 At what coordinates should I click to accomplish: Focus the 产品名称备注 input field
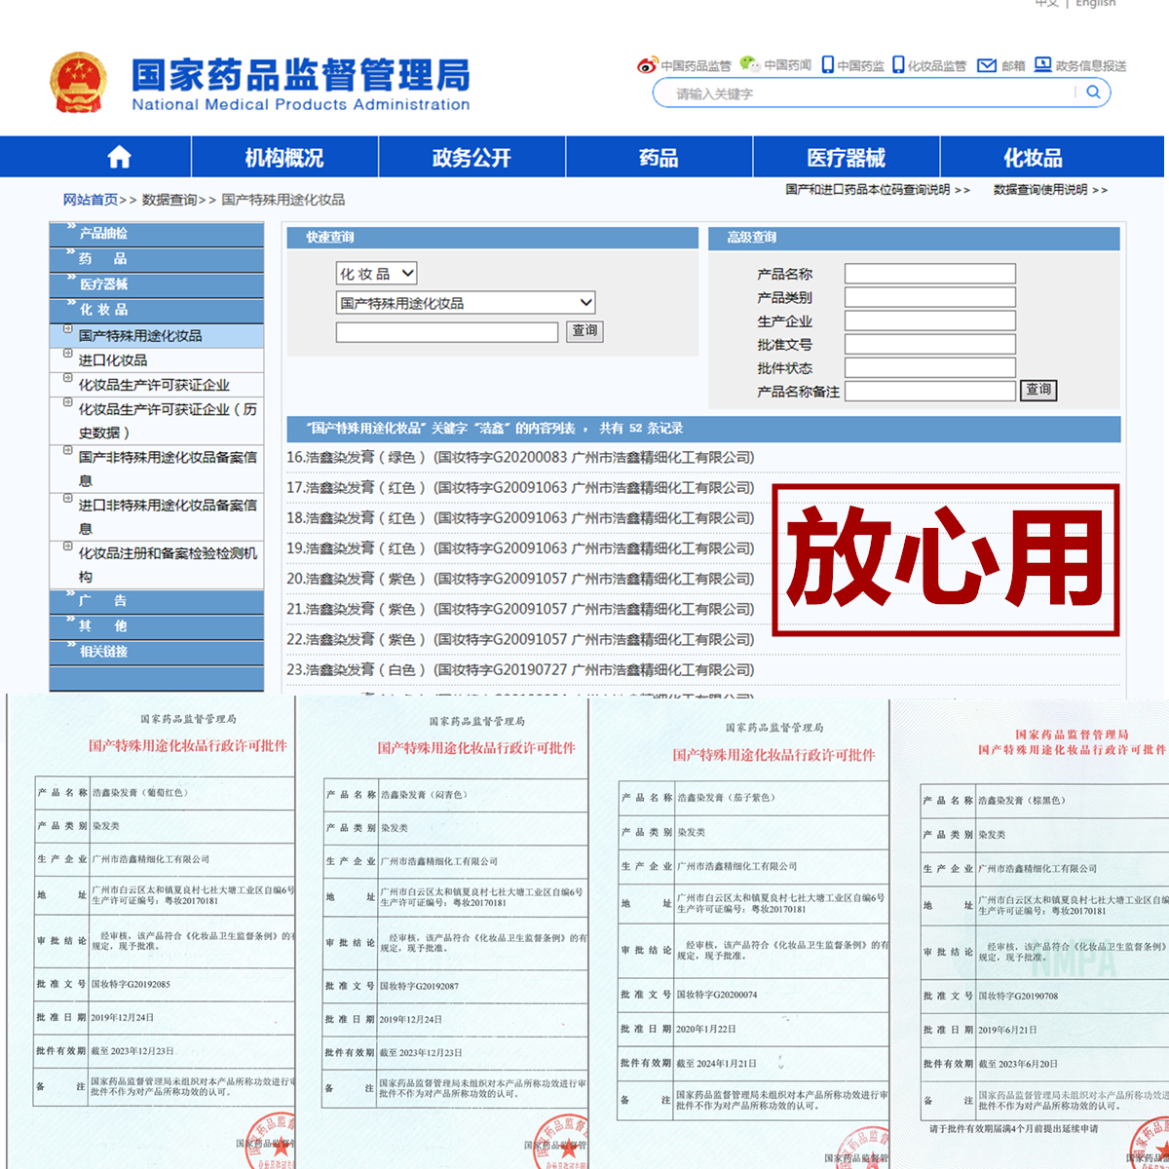pos(930,391)
